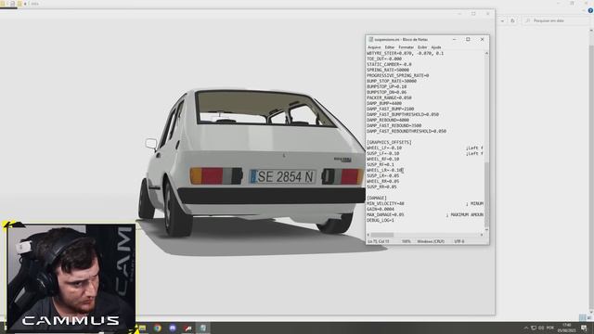The height and width of the screenshot is (334, 594).
Task: Open the Ajuda menu in Notepad
Action: (x=436, y=47)
